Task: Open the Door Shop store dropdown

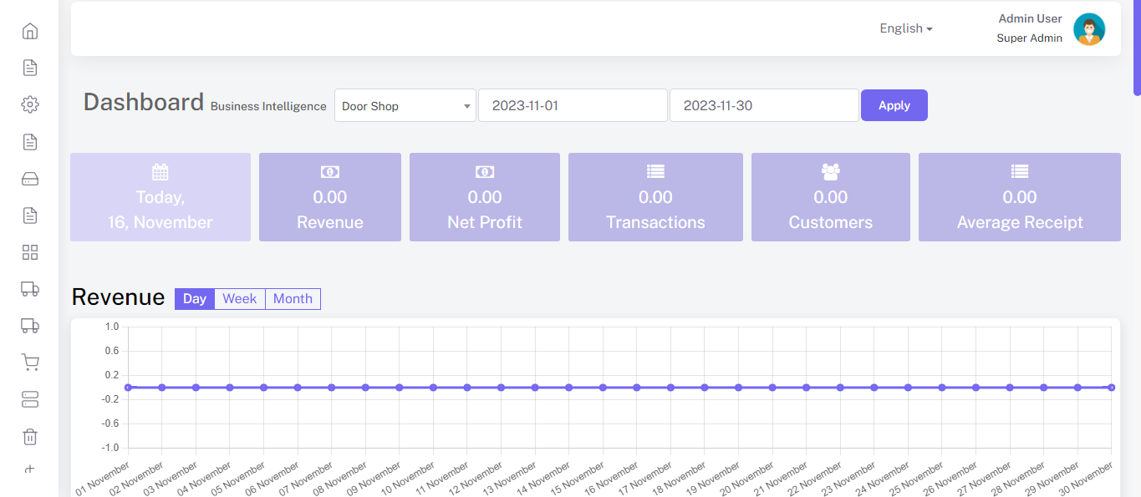Action: click(x=405, y=106)
